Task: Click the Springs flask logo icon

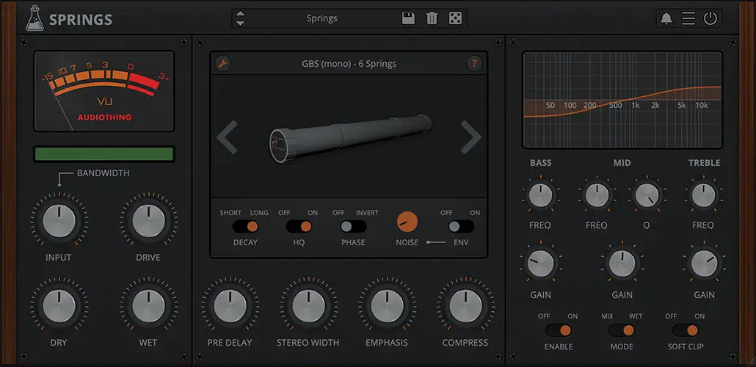Action: point(34,18)
